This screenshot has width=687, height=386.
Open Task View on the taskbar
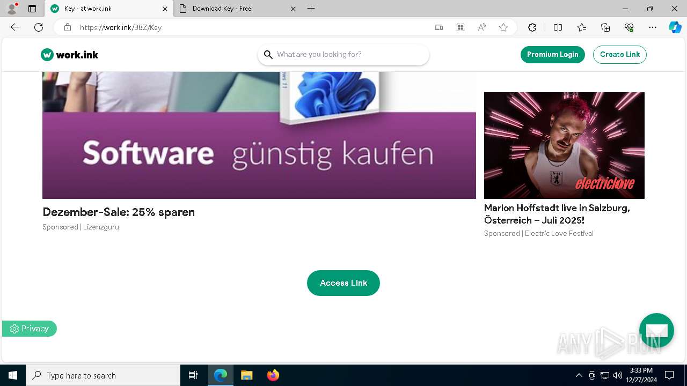pyautogui.click(x=193, y=375)
